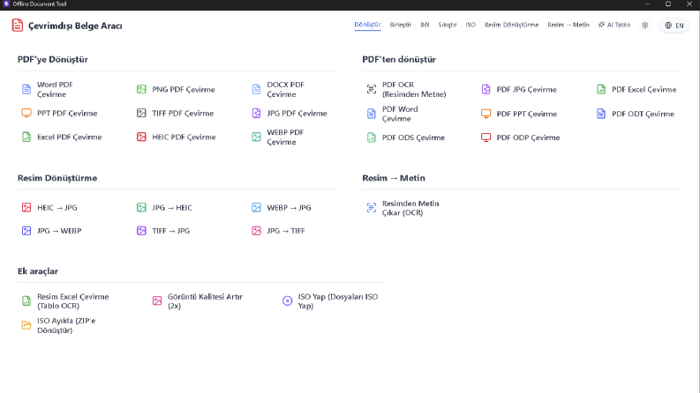Click the Resim Excel Çevirme table icon

pos(26,300)
